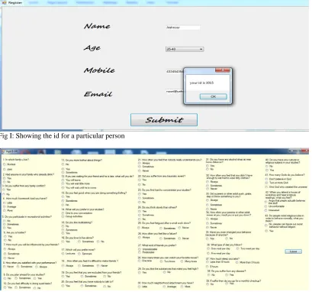Screen dimensions: 312x292
Task: Pick 'Lectures' for question 17
Action: [x=63, y=254]
